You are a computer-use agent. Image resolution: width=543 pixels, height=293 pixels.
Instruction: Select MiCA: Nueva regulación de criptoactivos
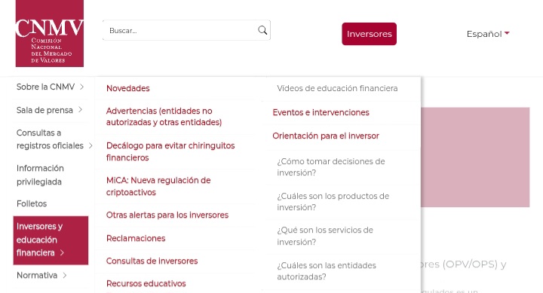pos(158,186)
